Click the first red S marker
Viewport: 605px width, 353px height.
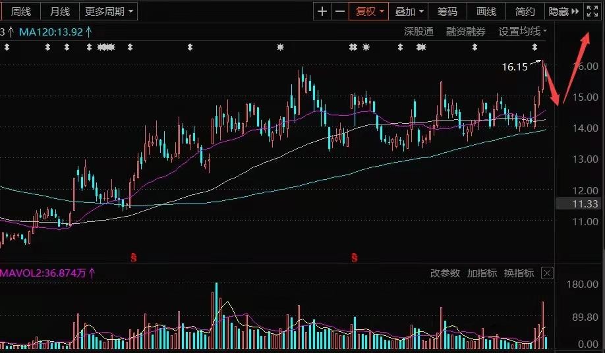(x=133, y=256)
